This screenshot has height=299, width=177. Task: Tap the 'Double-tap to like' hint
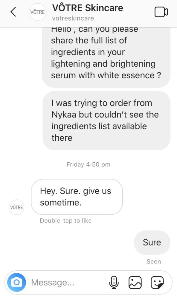[x=66, y=221]
